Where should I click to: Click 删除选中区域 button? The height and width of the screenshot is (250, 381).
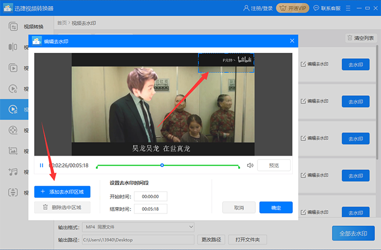(62, 207)
